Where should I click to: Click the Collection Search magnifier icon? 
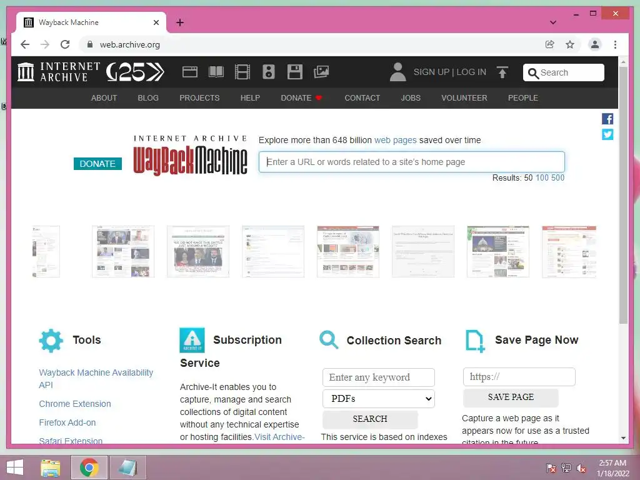tap(329, 340)
